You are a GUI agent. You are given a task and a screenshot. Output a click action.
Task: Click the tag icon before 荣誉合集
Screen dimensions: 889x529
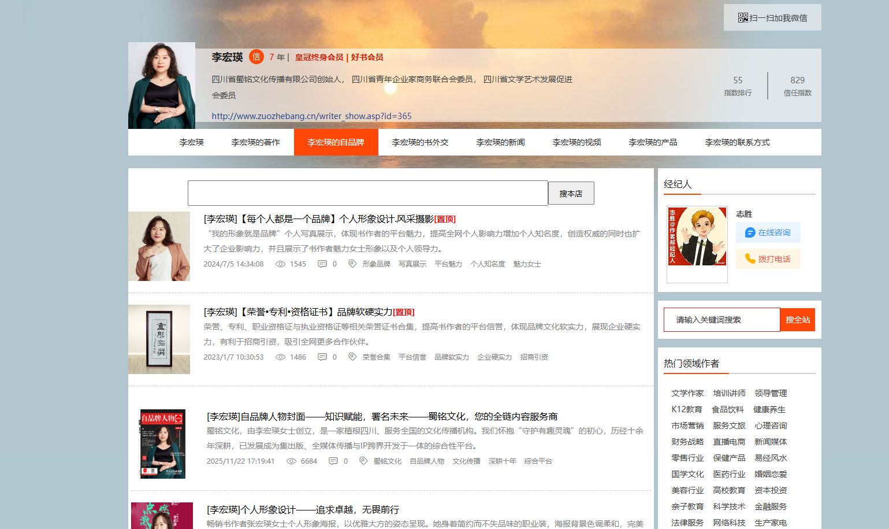click(x=352, y=357)
